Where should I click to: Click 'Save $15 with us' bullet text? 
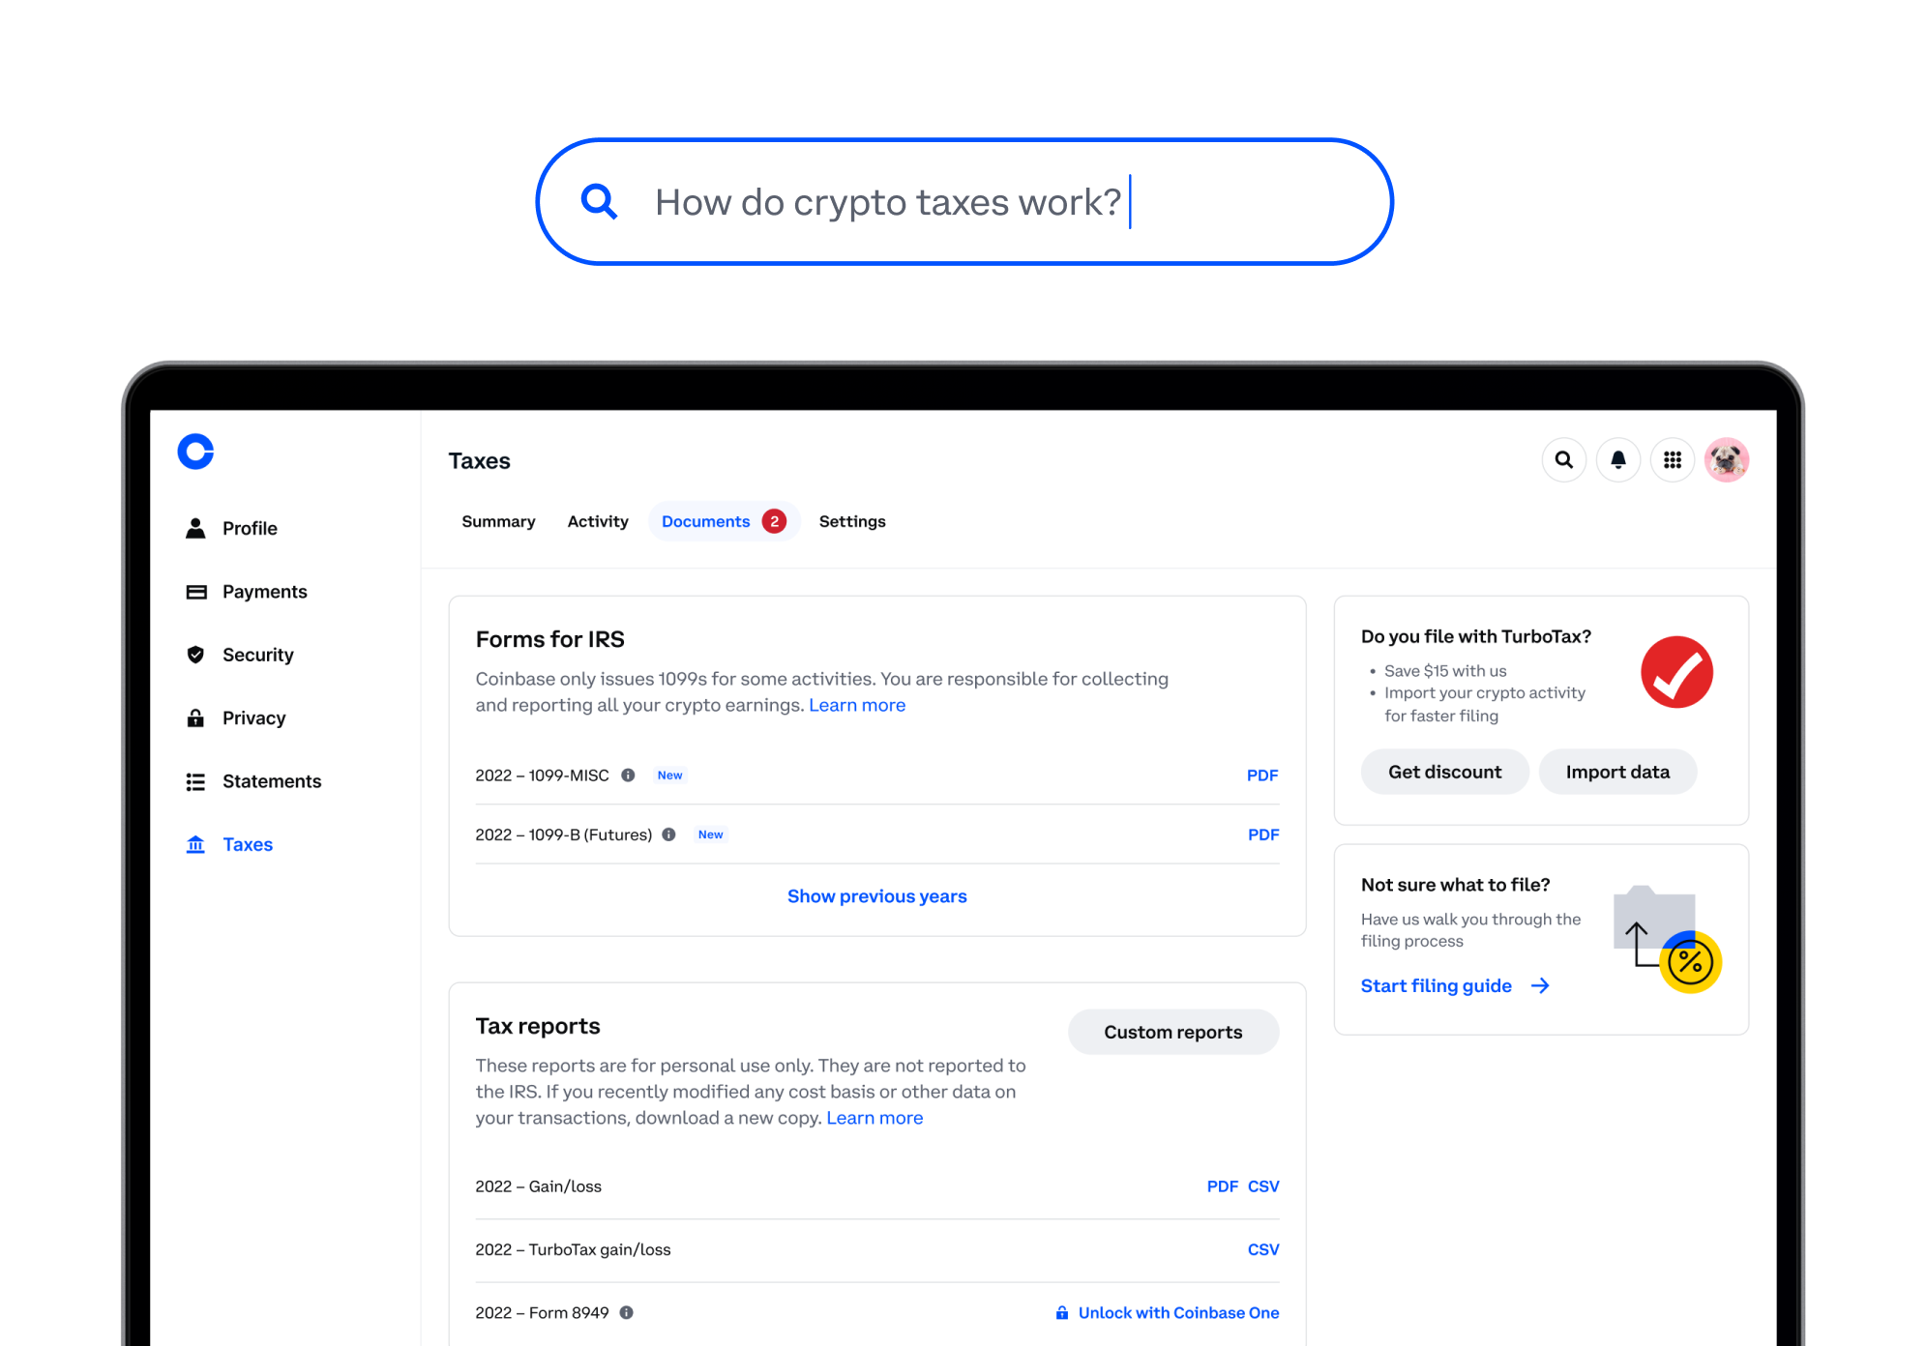pos(1445,671)
